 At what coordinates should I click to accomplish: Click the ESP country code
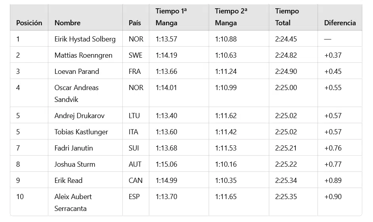pyautogui.click(x=134, y=197)
